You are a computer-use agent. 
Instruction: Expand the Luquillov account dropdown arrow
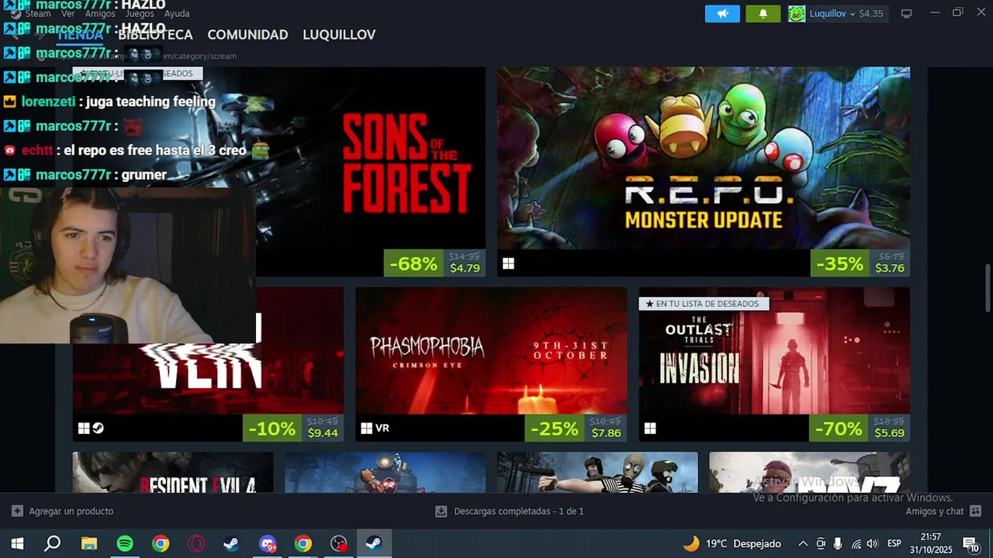pyautogui.click(x=853, y=14)
